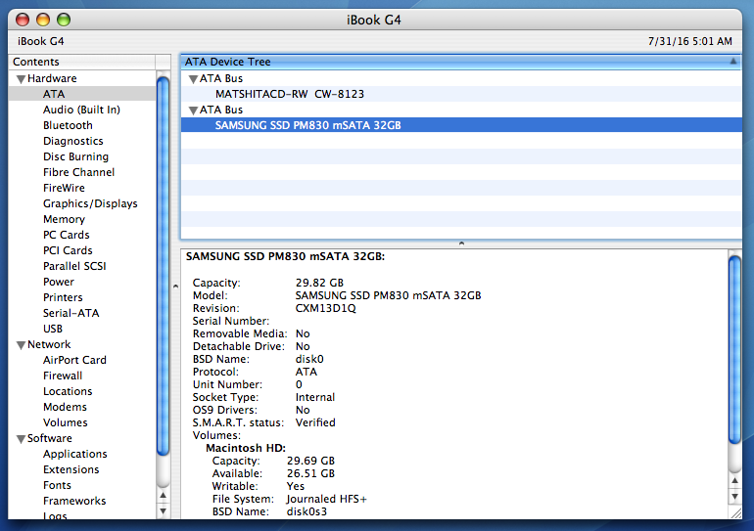754x531 pixels.
Task: Open PC Cards entry
Action: [x=67, y=235]
